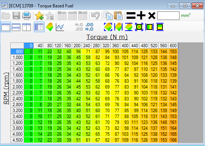Click the RPM (rpm) axis label
205x146 pixels.
(6, 88)
